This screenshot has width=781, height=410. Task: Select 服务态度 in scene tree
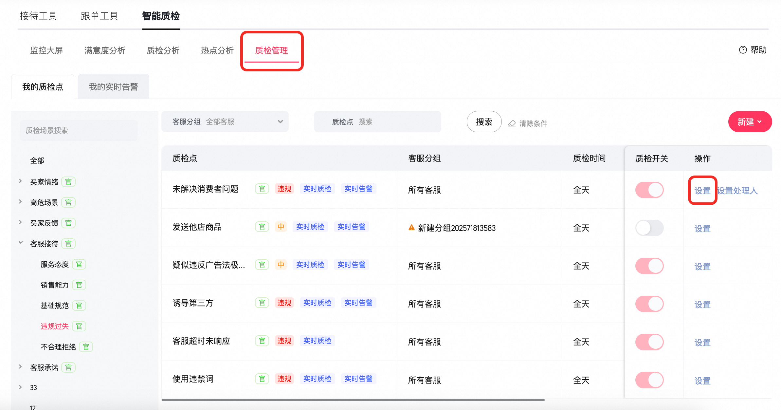[x=55, y=264]
